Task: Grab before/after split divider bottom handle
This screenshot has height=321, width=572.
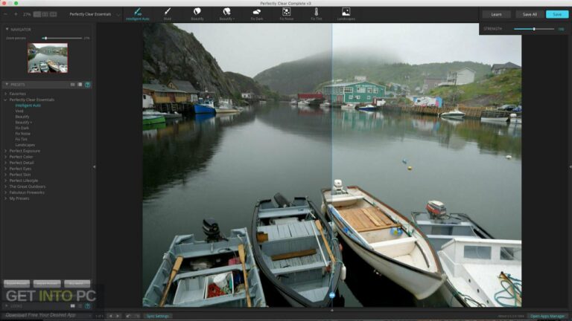Action: (332, 295)
